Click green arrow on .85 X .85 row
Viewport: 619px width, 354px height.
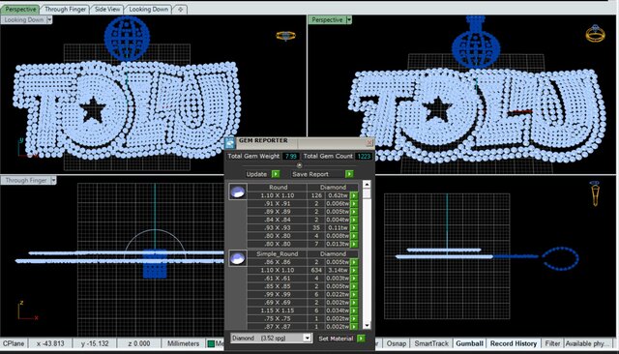(x=354, y=286)
